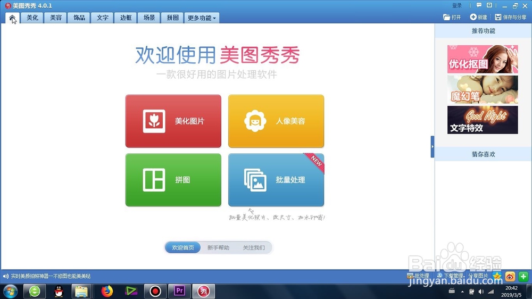Open the screen recorder taskbar icon
Screen dimensions: 532x299
155,291
